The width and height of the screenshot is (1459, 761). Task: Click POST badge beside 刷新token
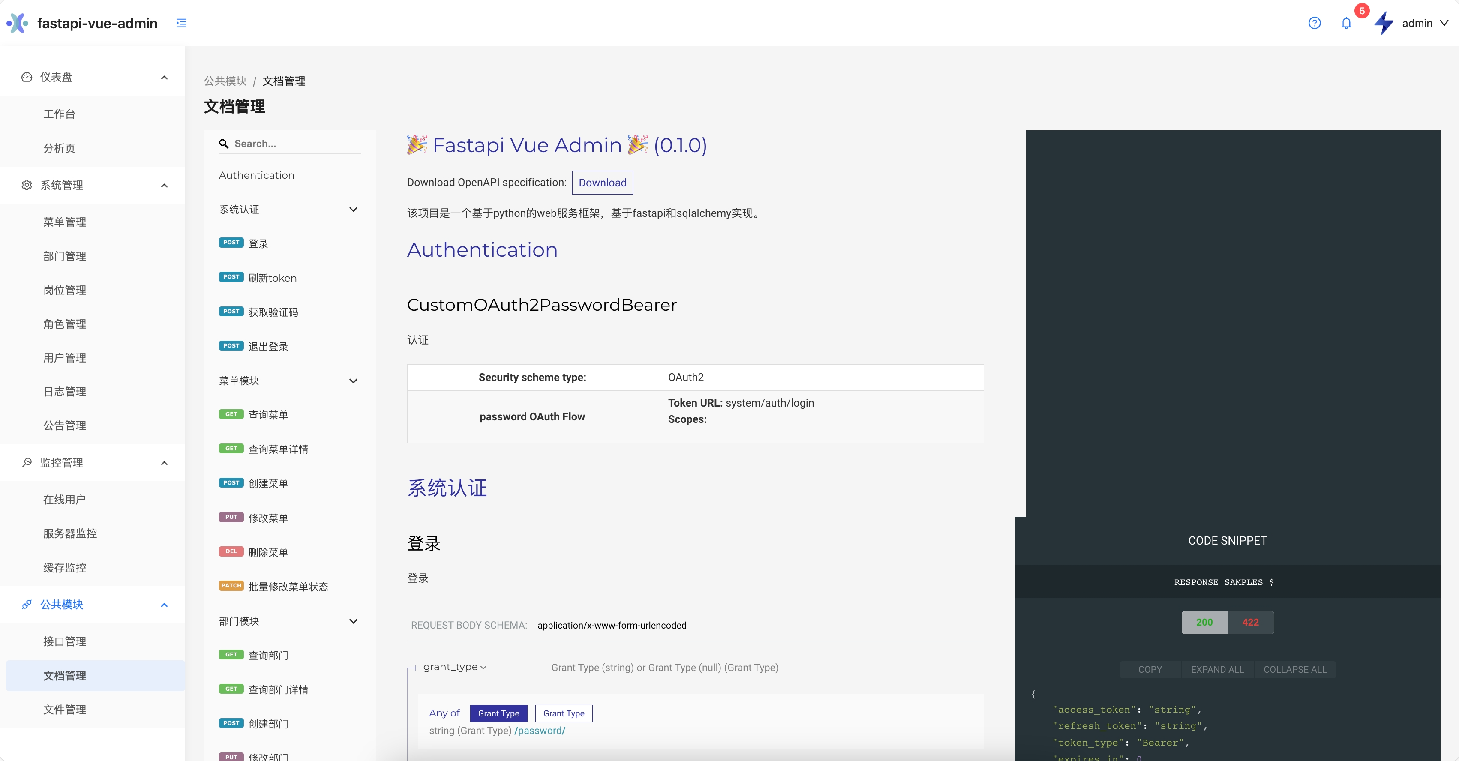tap(231, 277)
